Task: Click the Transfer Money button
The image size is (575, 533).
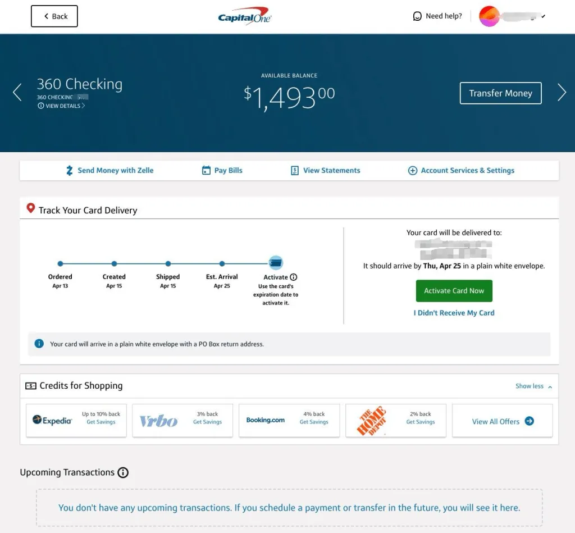Action: click(x=500, y=93)
